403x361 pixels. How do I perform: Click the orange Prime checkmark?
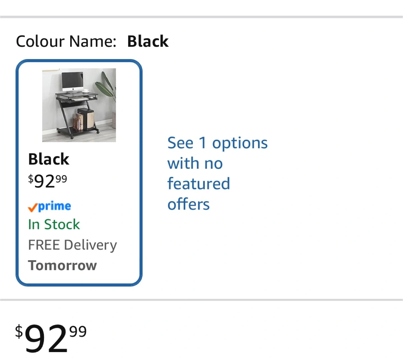tap(32, 208)
